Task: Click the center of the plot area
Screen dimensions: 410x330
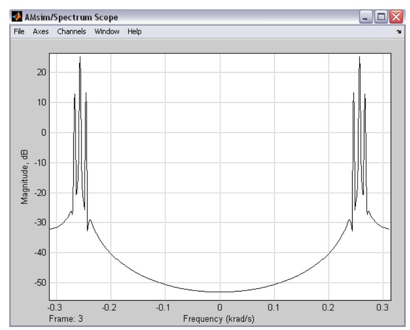Action: pos(220,176)
